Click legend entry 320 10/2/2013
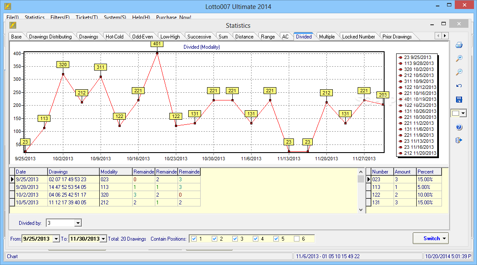 pos(416,69)
